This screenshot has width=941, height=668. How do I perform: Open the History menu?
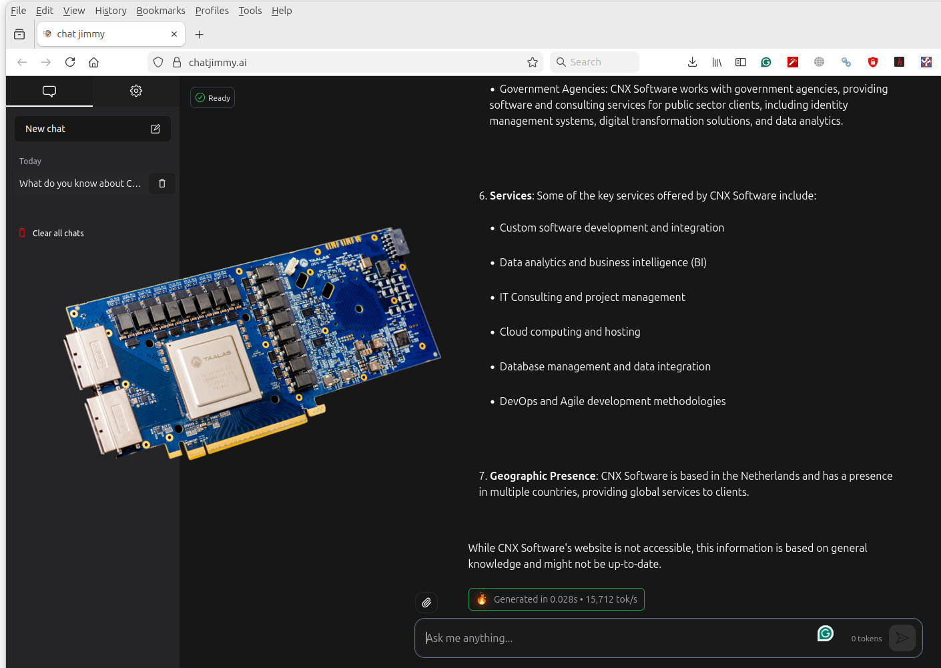click(x=110, y=10)
